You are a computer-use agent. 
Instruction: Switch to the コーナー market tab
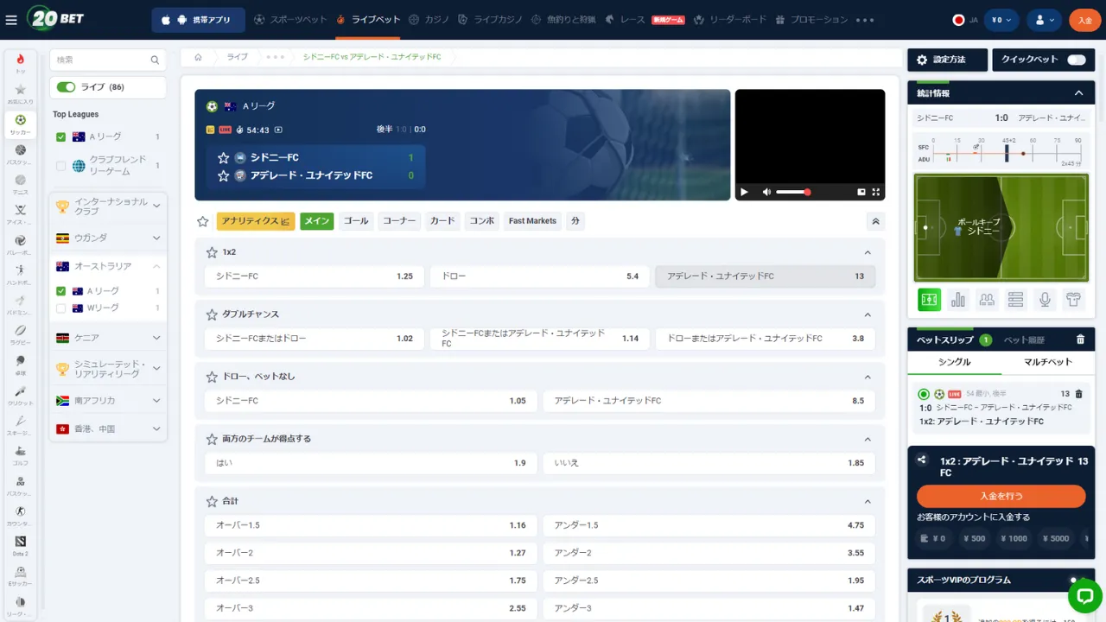399,221
